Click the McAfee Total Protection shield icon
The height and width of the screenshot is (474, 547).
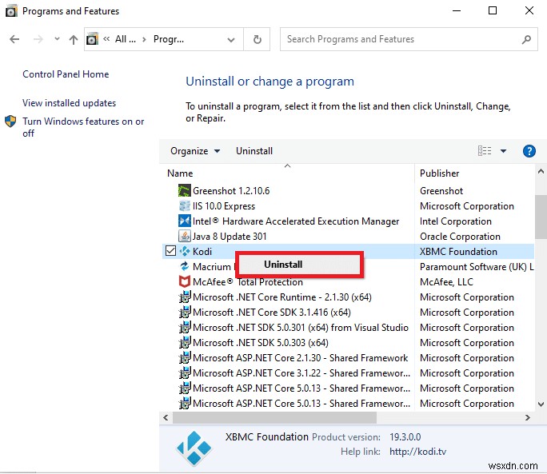(x=184, y=282)
